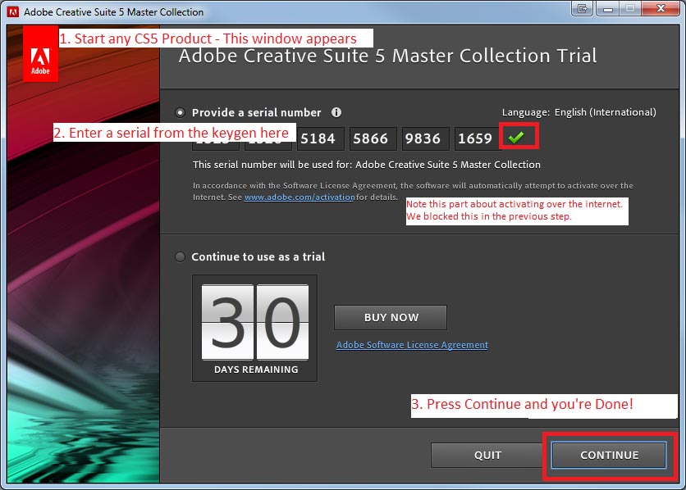Viewport: 686px width, 490px height.
Task: Click the serial field containing 5184
Action: 320,138
